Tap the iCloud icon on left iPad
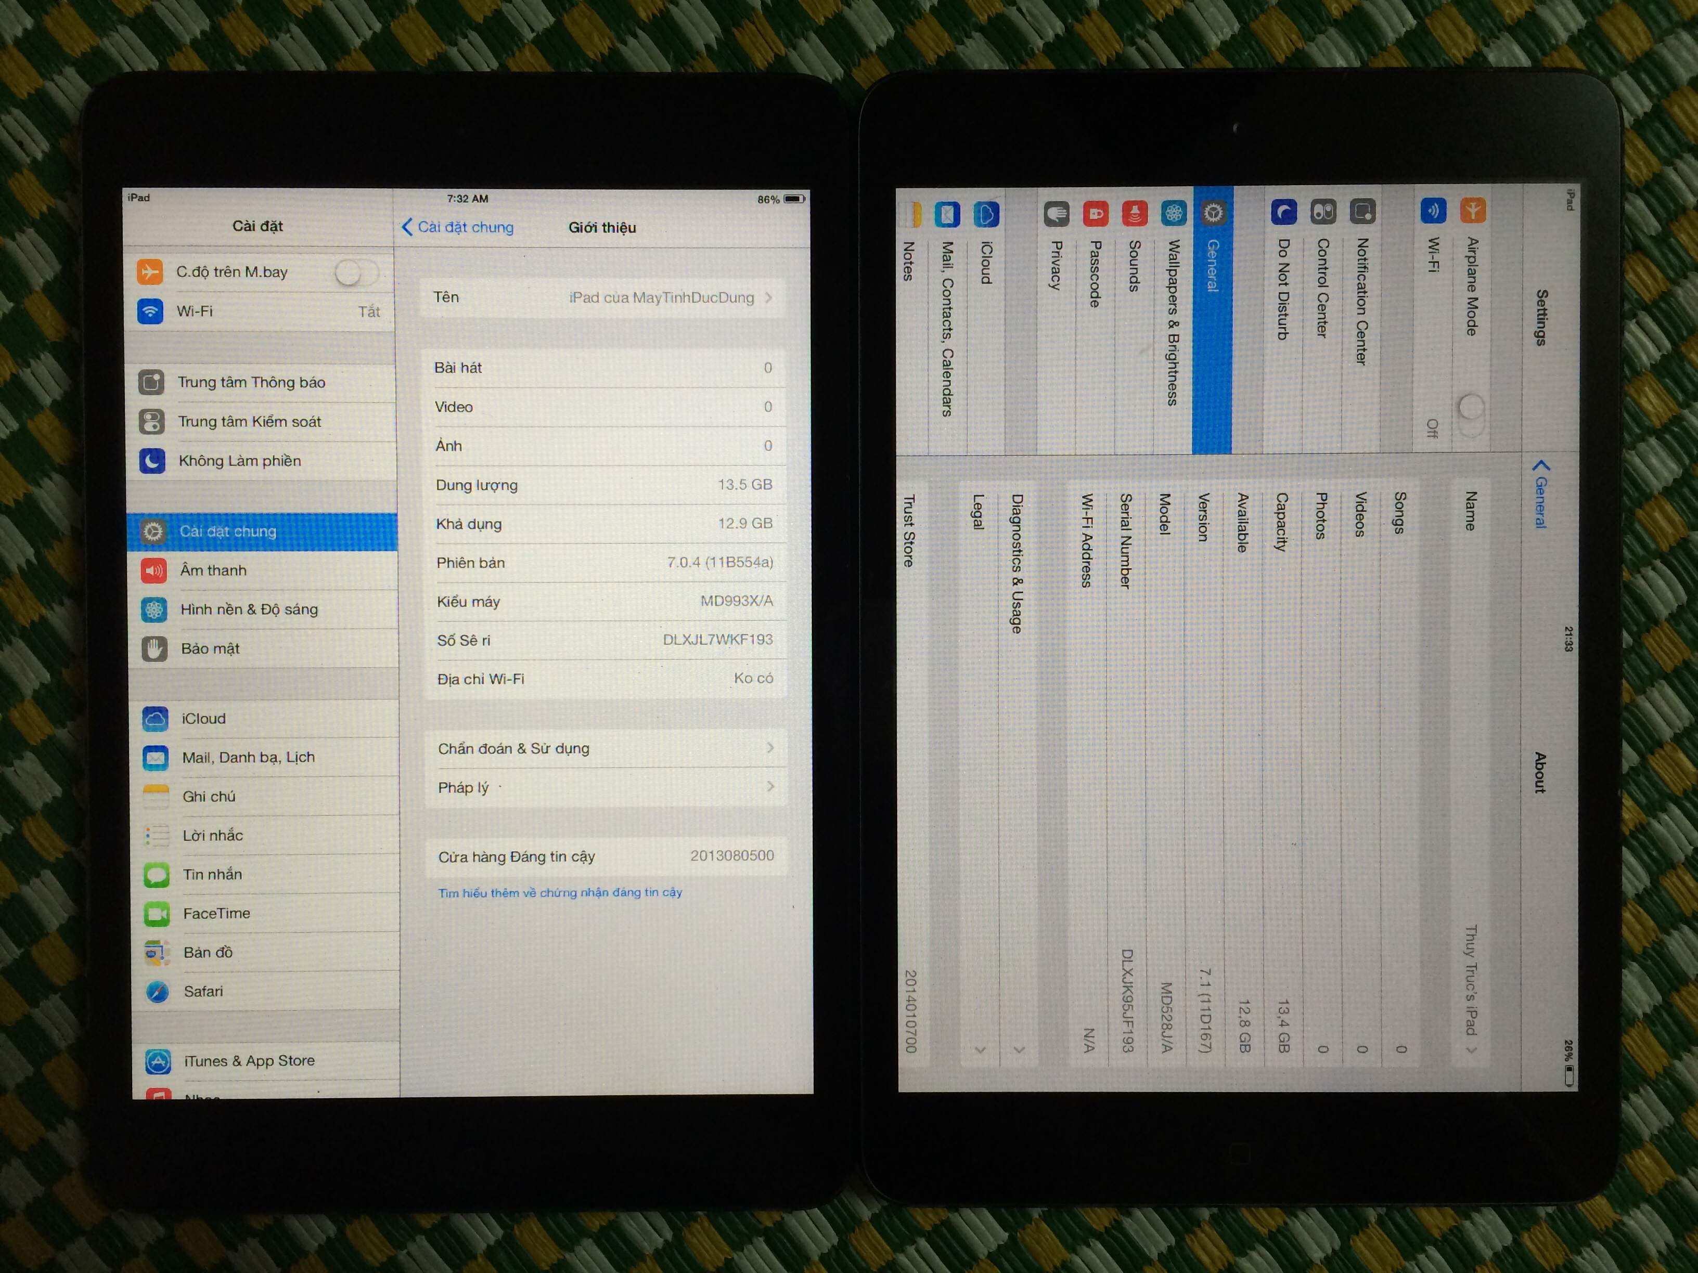 coord(155,719)
